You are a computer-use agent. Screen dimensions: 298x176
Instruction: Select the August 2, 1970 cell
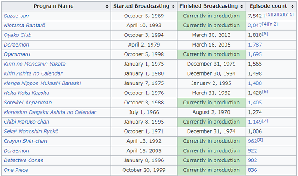(x=211, y=112)
